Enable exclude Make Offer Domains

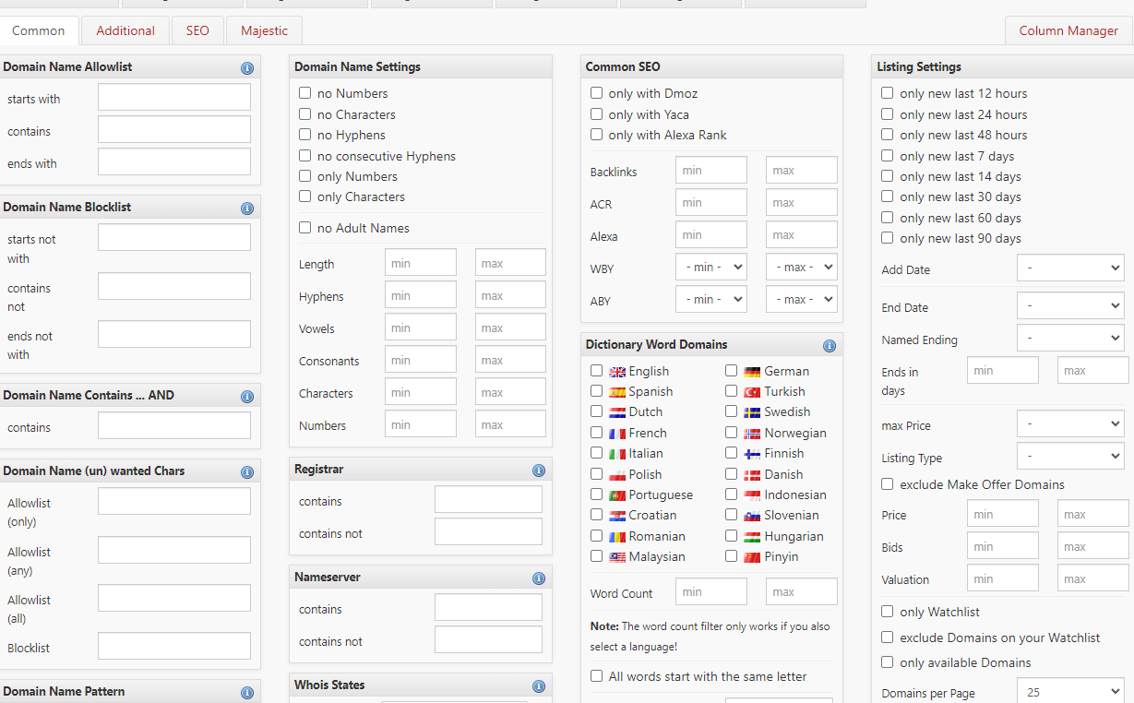(888, 484)
